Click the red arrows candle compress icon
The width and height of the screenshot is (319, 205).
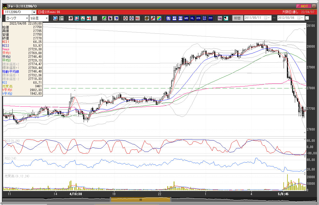point(126,18)
